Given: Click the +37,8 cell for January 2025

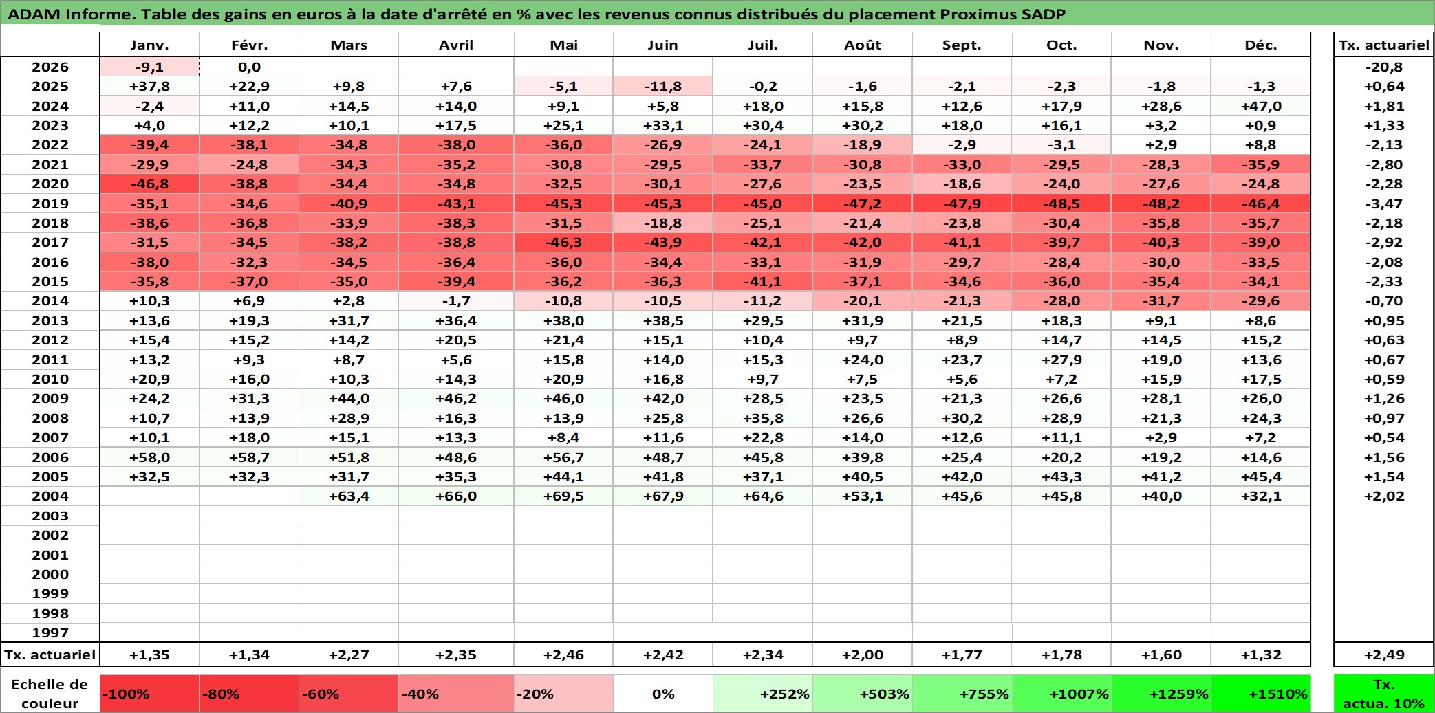Looking at the screenshot, I should [150, 86].
